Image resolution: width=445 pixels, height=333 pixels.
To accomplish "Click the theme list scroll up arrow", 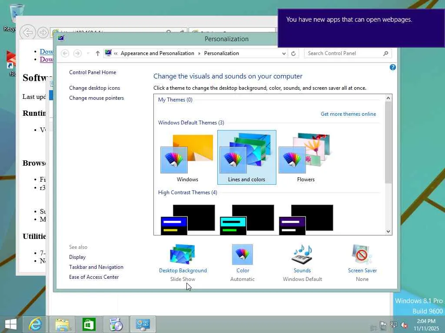I will (388, 98).
